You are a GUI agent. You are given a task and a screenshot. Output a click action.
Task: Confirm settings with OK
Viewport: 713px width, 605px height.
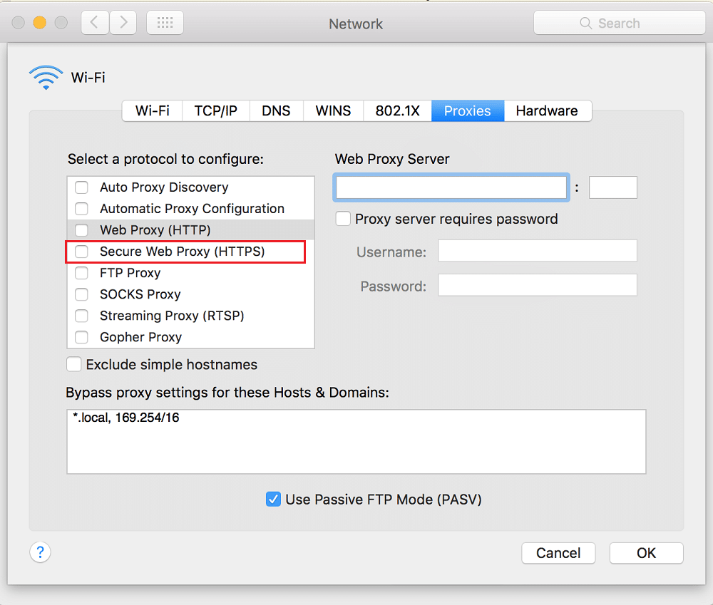[646, 553]
